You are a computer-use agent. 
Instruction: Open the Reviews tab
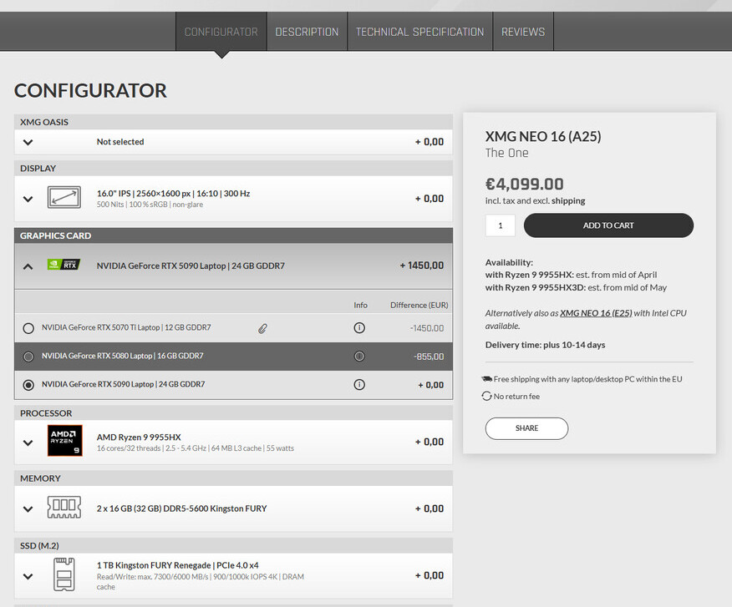pos(523,32)
